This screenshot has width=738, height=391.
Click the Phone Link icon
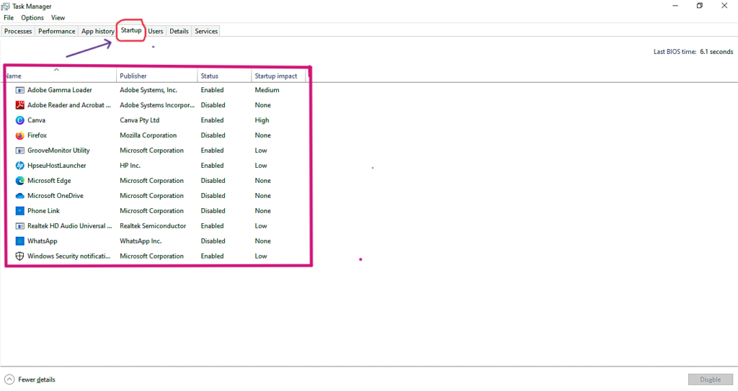pyautogui.click(x=19, y=211)
